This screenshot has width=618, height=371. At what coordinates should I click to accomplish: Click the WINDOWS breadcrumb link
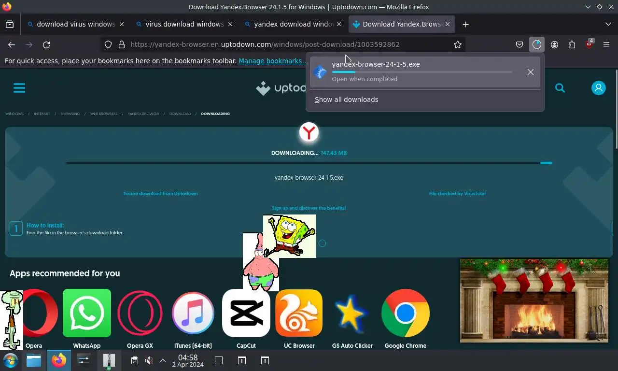point(14,114)
